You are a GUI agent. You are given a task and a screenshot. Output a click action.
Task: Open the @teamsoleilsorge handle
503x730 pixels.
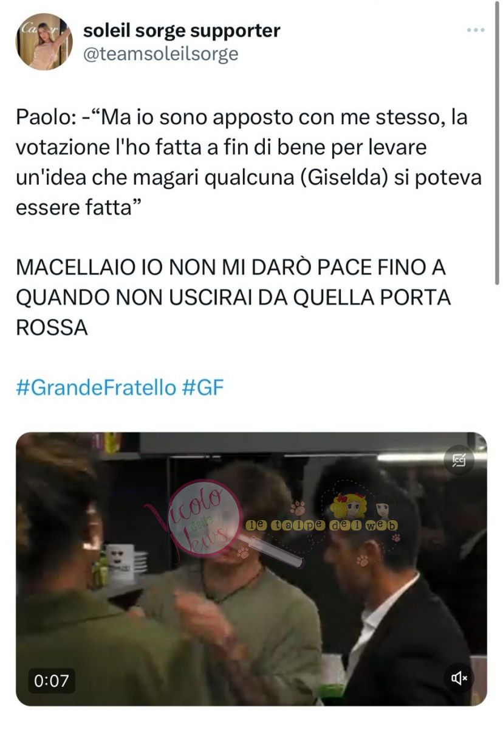pyautogui.click(x=160, y=54)
